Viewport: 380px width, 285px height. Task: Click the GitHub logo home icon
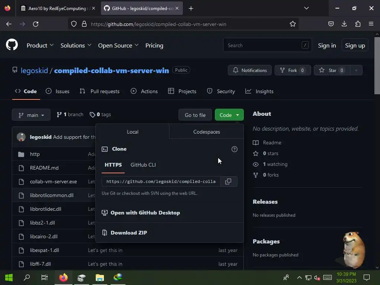pyautogui.click(x=12, y=45)
